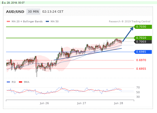Click the date header 28, 2019, 00:07

point(13,3)
